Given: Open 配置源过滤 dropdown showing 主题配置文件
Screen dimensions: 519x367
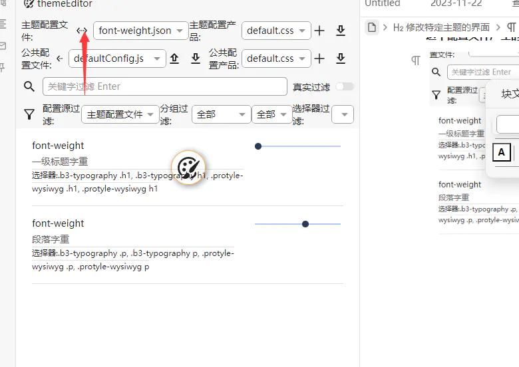Looking at the screenshot, I should 120,114.
